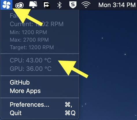Open the Adobe Creative Cloud menu bar icon
This screenshot has height=120, width=137.
(19, 5)
